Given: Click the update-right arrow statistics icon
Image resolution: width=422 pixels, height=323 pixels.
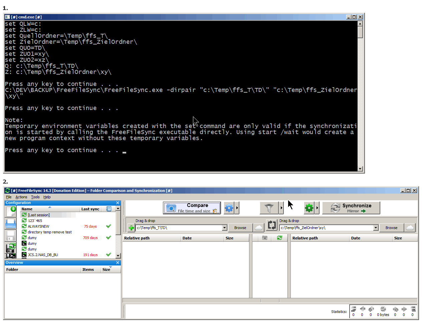Looking at the screenshot, I should (404, 309).
